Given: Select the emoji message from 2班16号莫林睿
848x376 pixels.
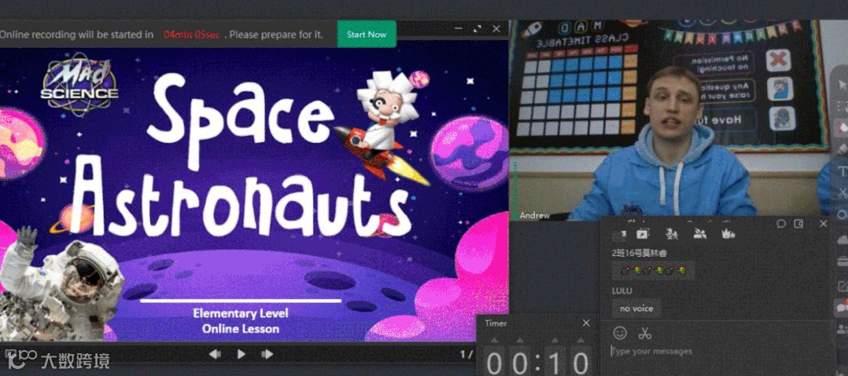Looking at the screenshot, I should [x=653, y=270].
